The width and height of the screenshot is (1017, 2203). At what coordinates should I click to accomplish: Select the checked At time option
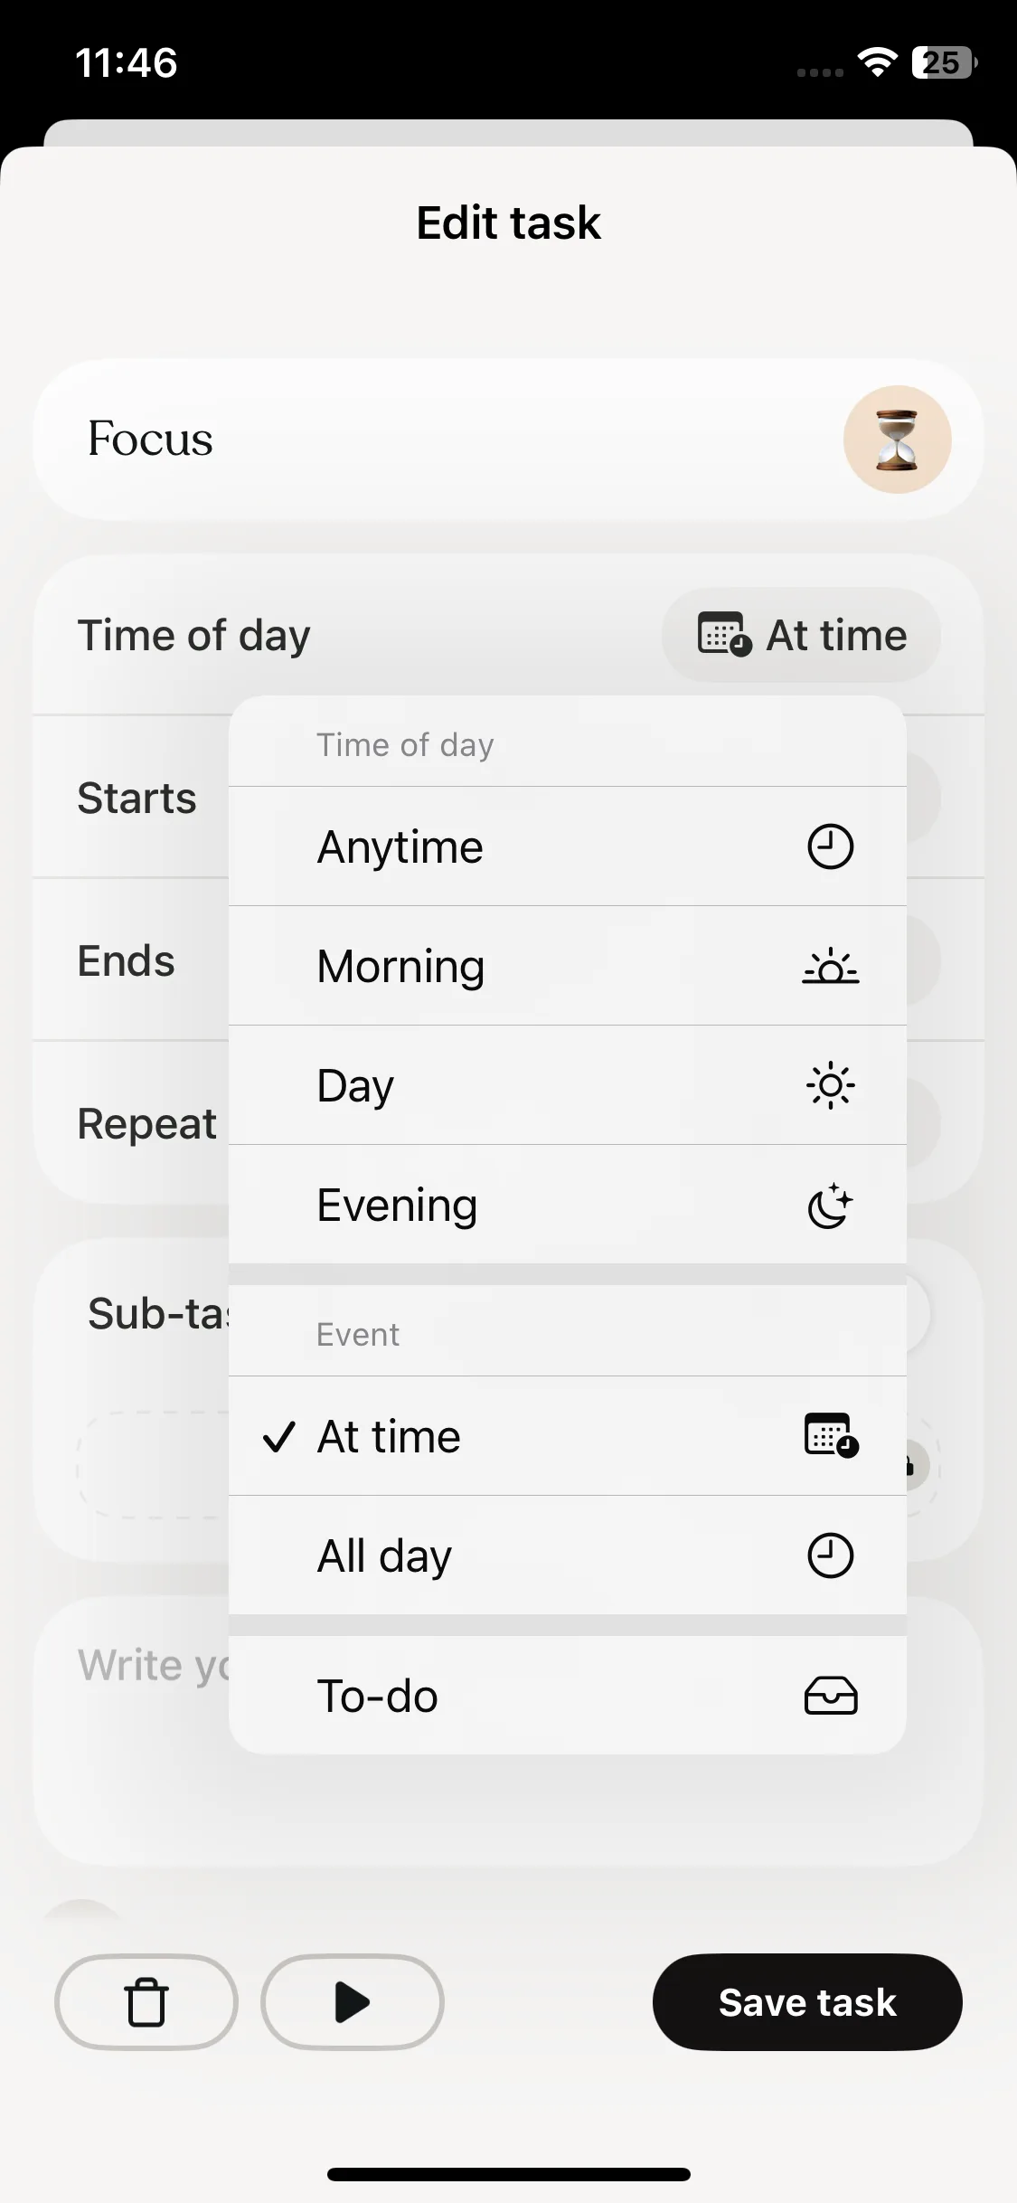click(x=389, y=1436)
